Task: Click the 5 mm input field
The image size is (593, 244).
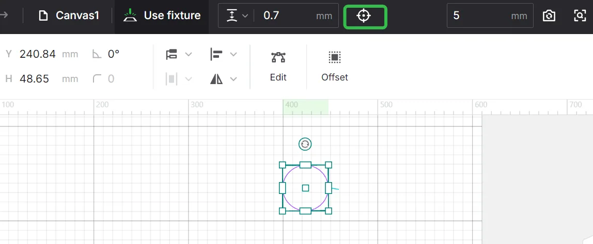Action: tap(490, 15)
